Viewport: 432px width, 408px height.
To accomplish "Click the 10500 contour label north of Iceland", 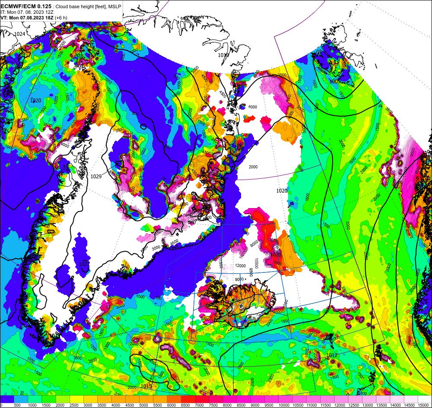I will point(256,263).
